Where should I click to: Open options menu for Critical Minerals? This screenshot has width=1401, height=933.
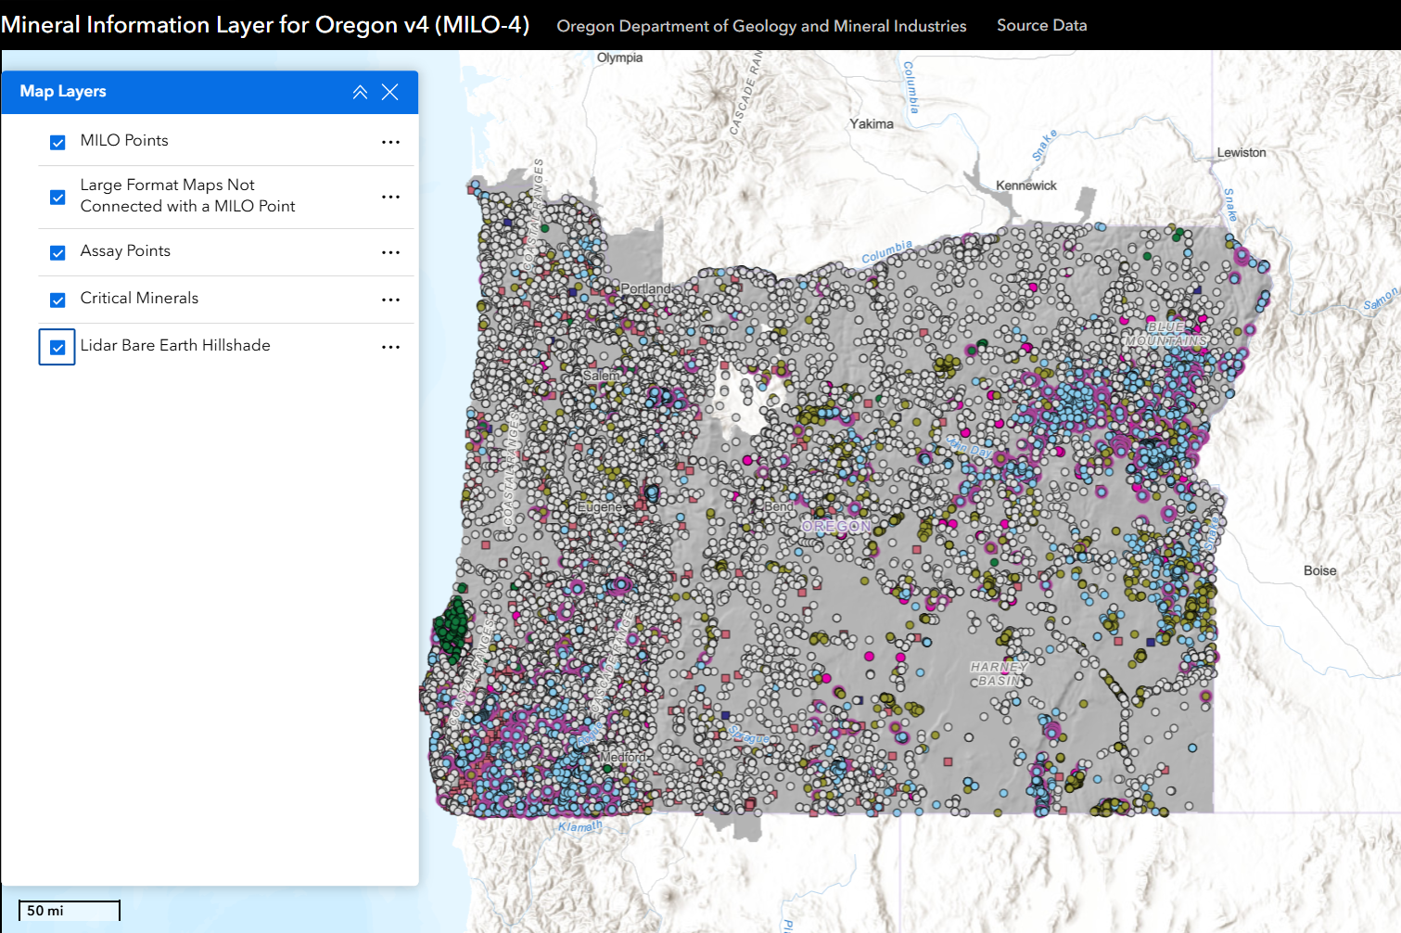(x=391, y=300)
